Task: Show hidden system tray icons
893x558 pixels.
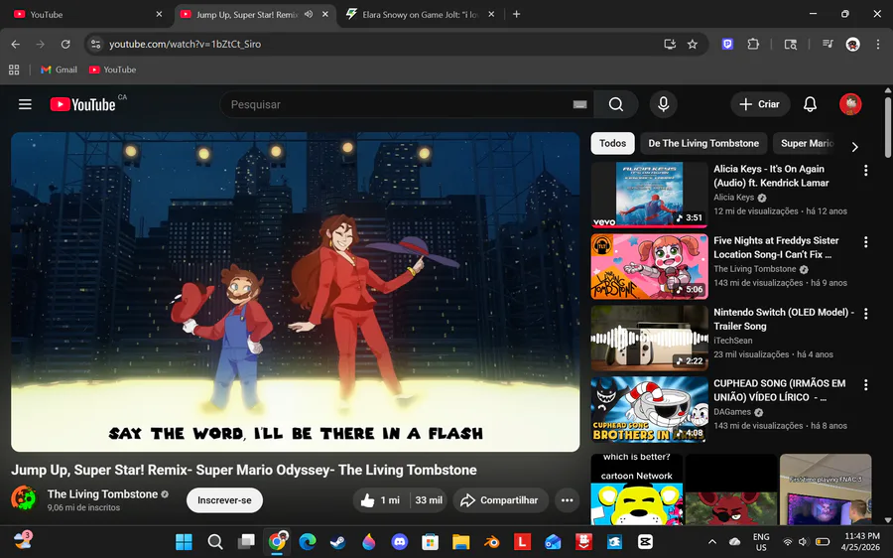Action: pos(711,541)
